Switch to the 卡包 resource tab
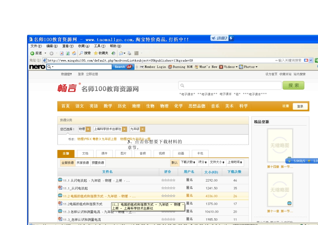The width and height of the screenshot is (318, 225). click(200, 154)
